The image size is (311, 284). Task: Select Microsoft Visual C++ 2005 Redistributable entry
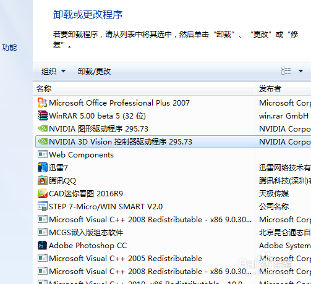(145, 259)
